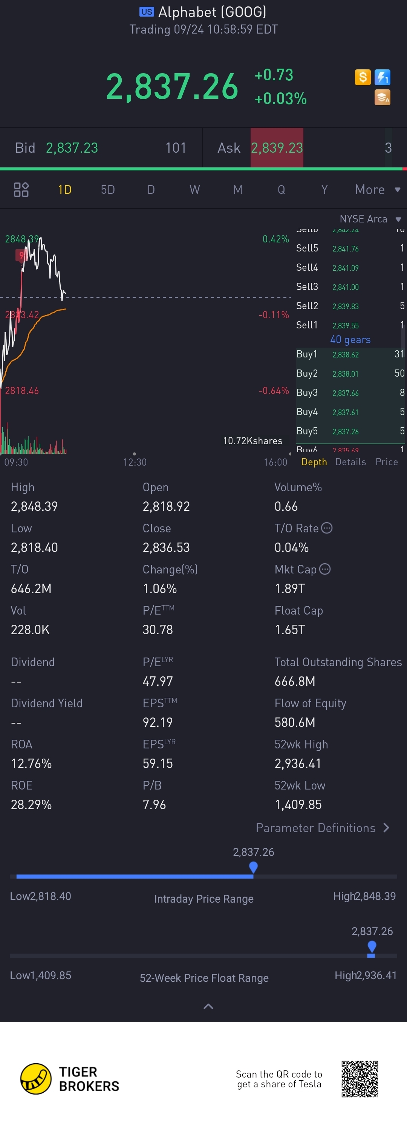Switch to W weekly chart
The width and height of the screenshot is (407, 1136).
pos(194,190)
